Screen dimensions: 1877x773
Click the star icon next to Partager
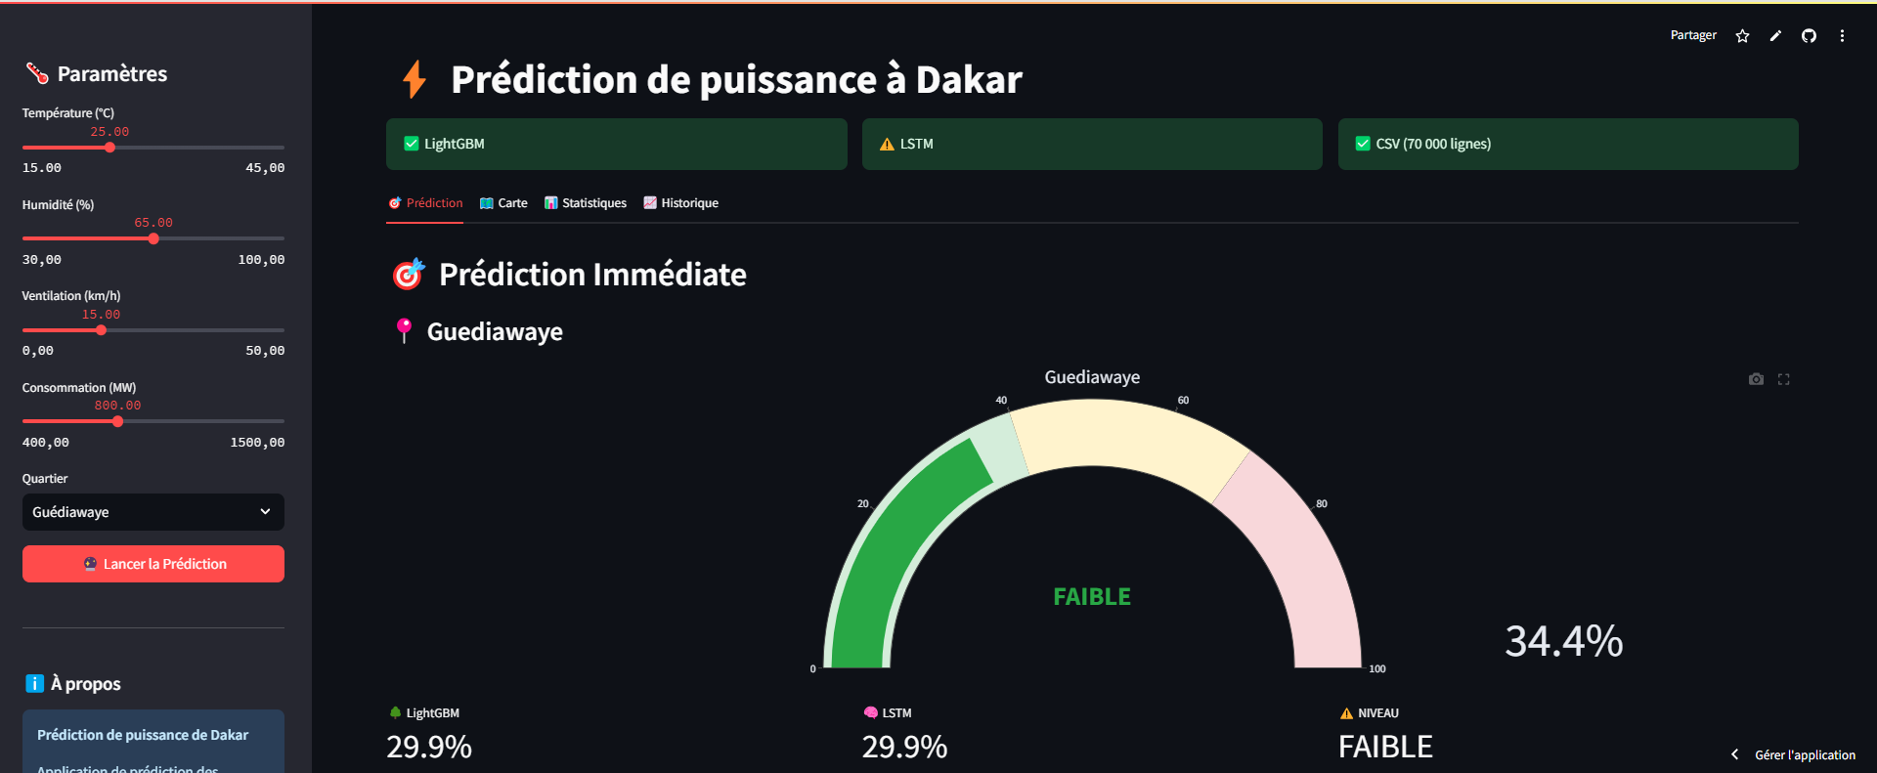click(1742, 35)
